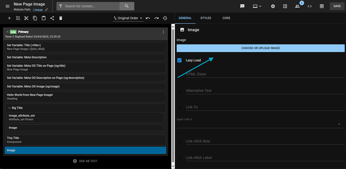Save the page with SAVE button
The height and width of the screenshot is (169, 346).
337,6
